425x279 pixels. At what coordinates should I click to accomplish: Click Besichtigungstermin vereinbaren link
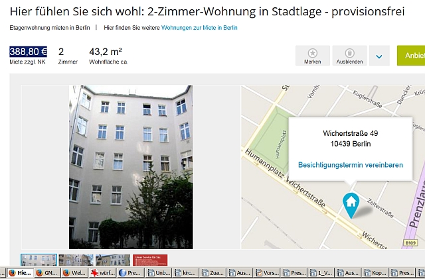pyautogui.click(x=351, y=165)
